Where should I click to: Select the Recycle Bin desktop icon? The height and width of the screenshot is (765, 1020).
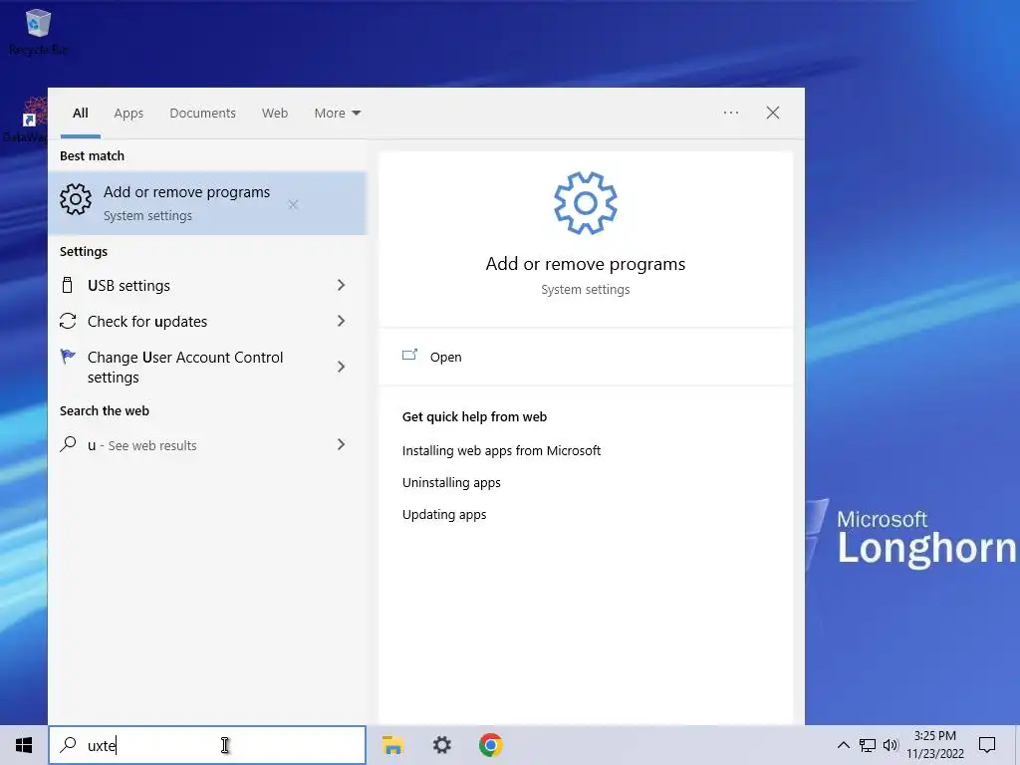coord(38,31)
